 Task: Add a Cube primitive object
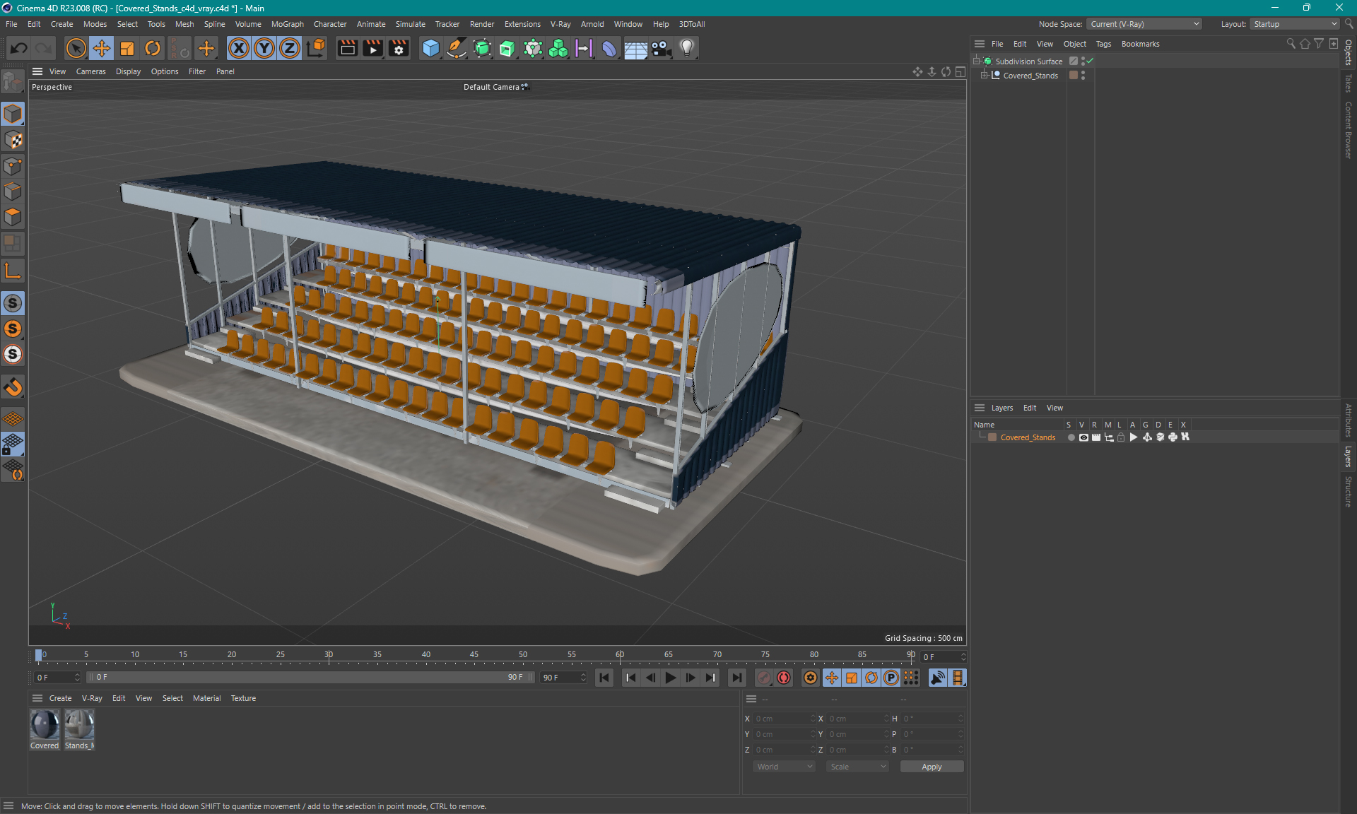click(x=430, y=48)
